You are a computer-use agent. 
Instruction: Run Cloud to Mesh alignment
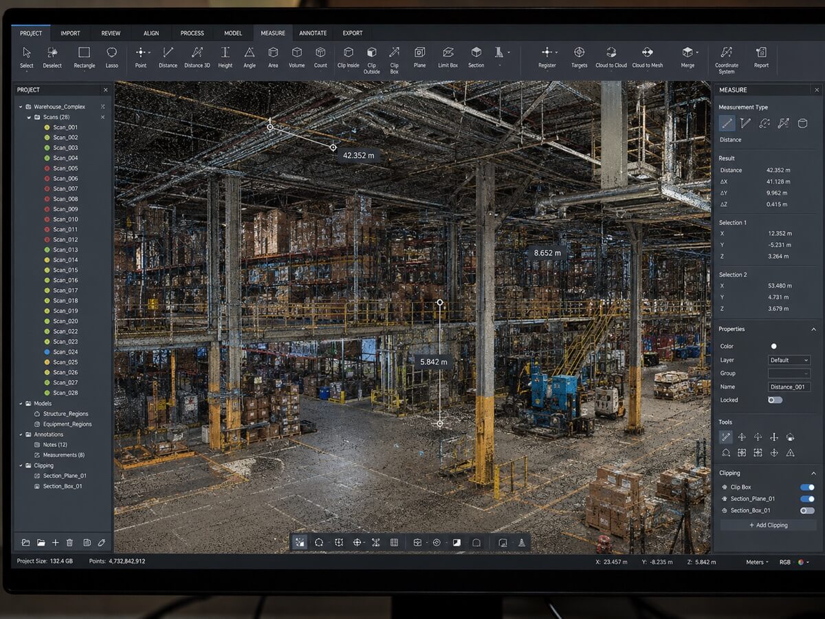click(647, 58)
